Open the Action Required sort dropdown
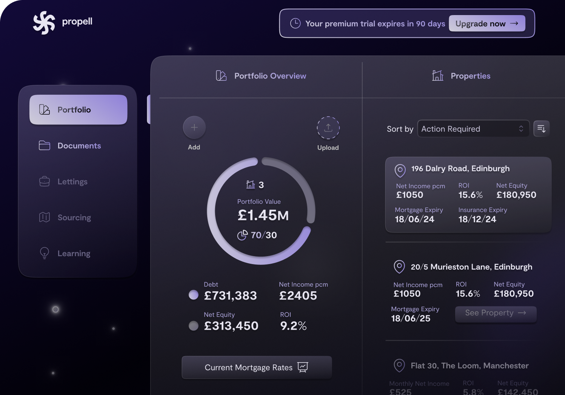565x395 pixels. pos(473,129)
